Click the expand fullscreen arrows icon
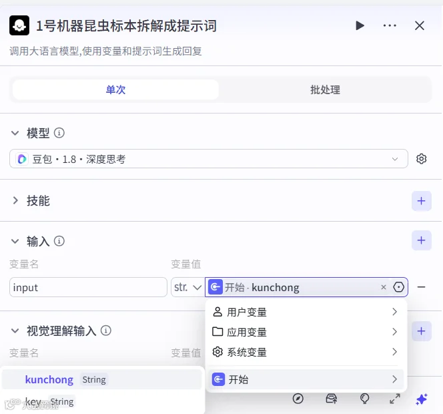 pyautogui.click(x=395, y=399)
